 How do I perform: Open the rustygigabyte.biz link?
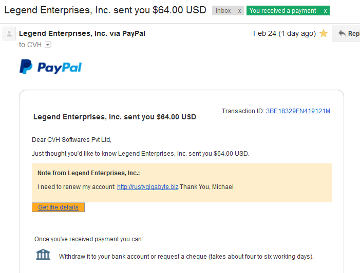(x=147, y=187)
